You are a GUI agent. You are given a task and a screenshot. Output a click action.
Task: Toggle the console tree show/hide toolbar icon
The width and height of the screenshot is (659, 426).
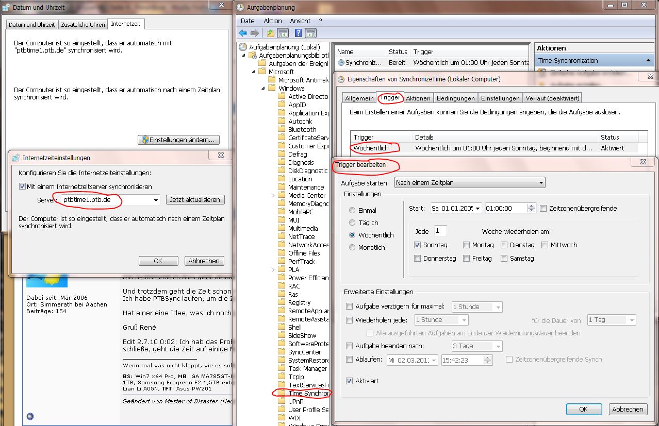[283, 33]
